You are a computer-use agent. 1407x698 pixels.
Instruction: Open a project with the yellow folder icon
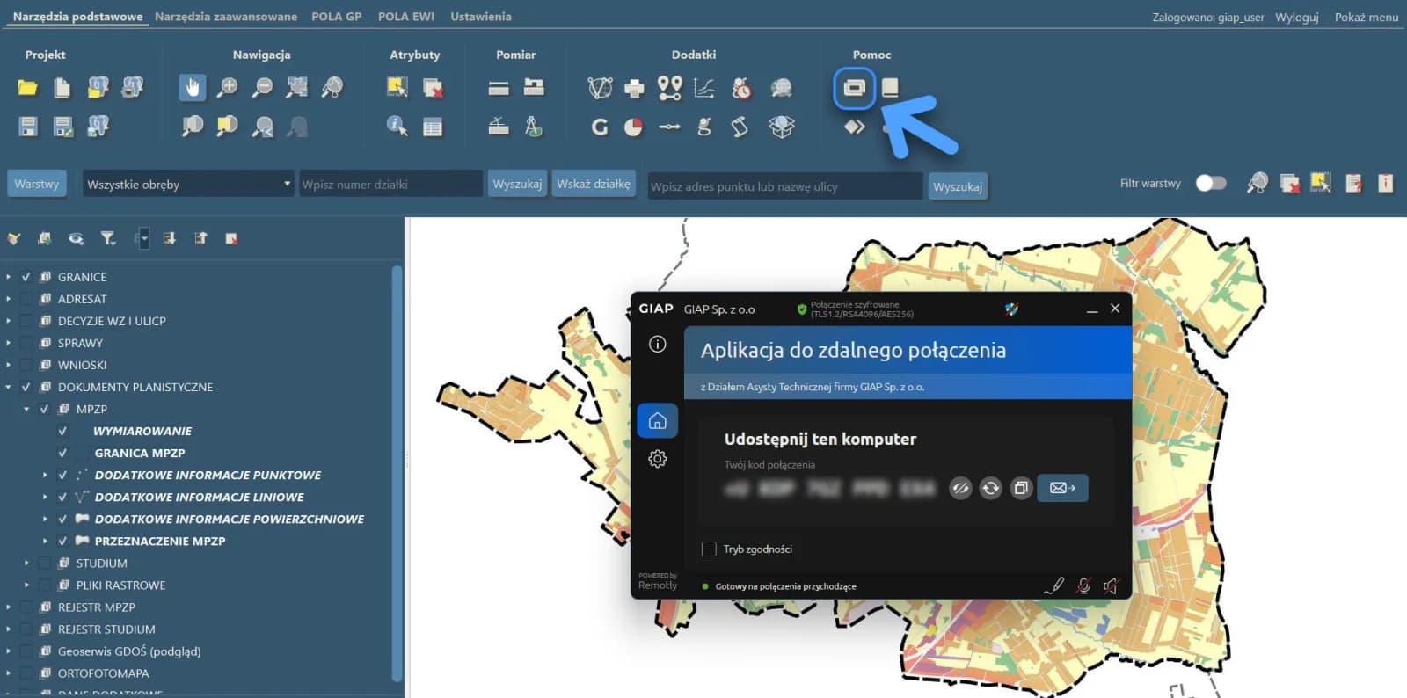[27, 87]
